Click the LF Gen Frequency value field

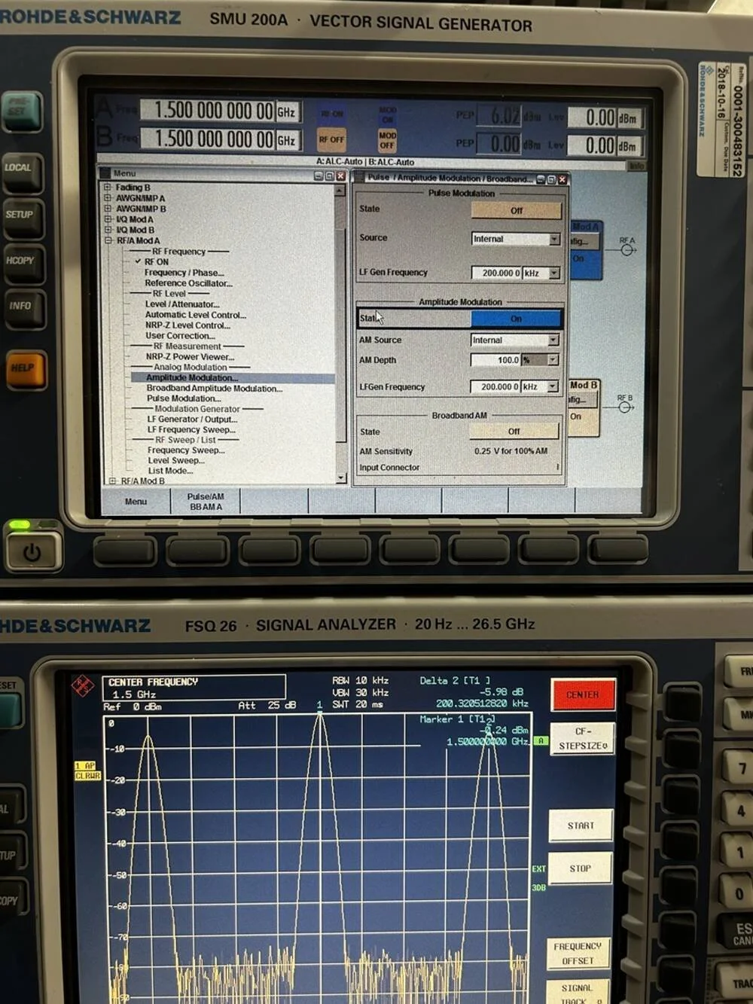(x=496, y=273)
